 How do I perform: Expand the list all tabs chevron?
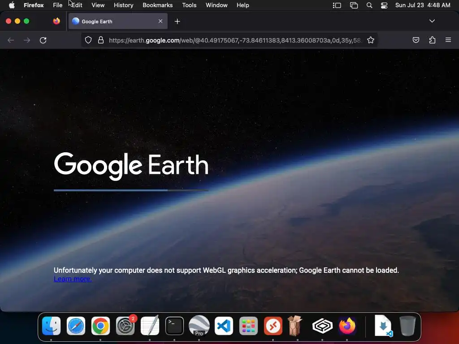click(x=432, y=21)
